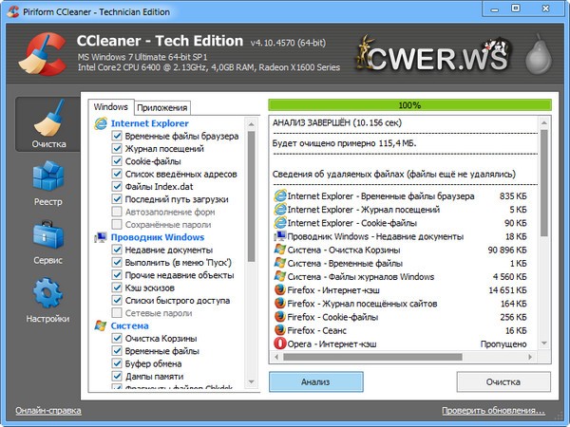The height and width of the screenshot is (427, 570).
Task: Uncheck Cookie-файлы checkbox
Action: [x=117, y=161]
